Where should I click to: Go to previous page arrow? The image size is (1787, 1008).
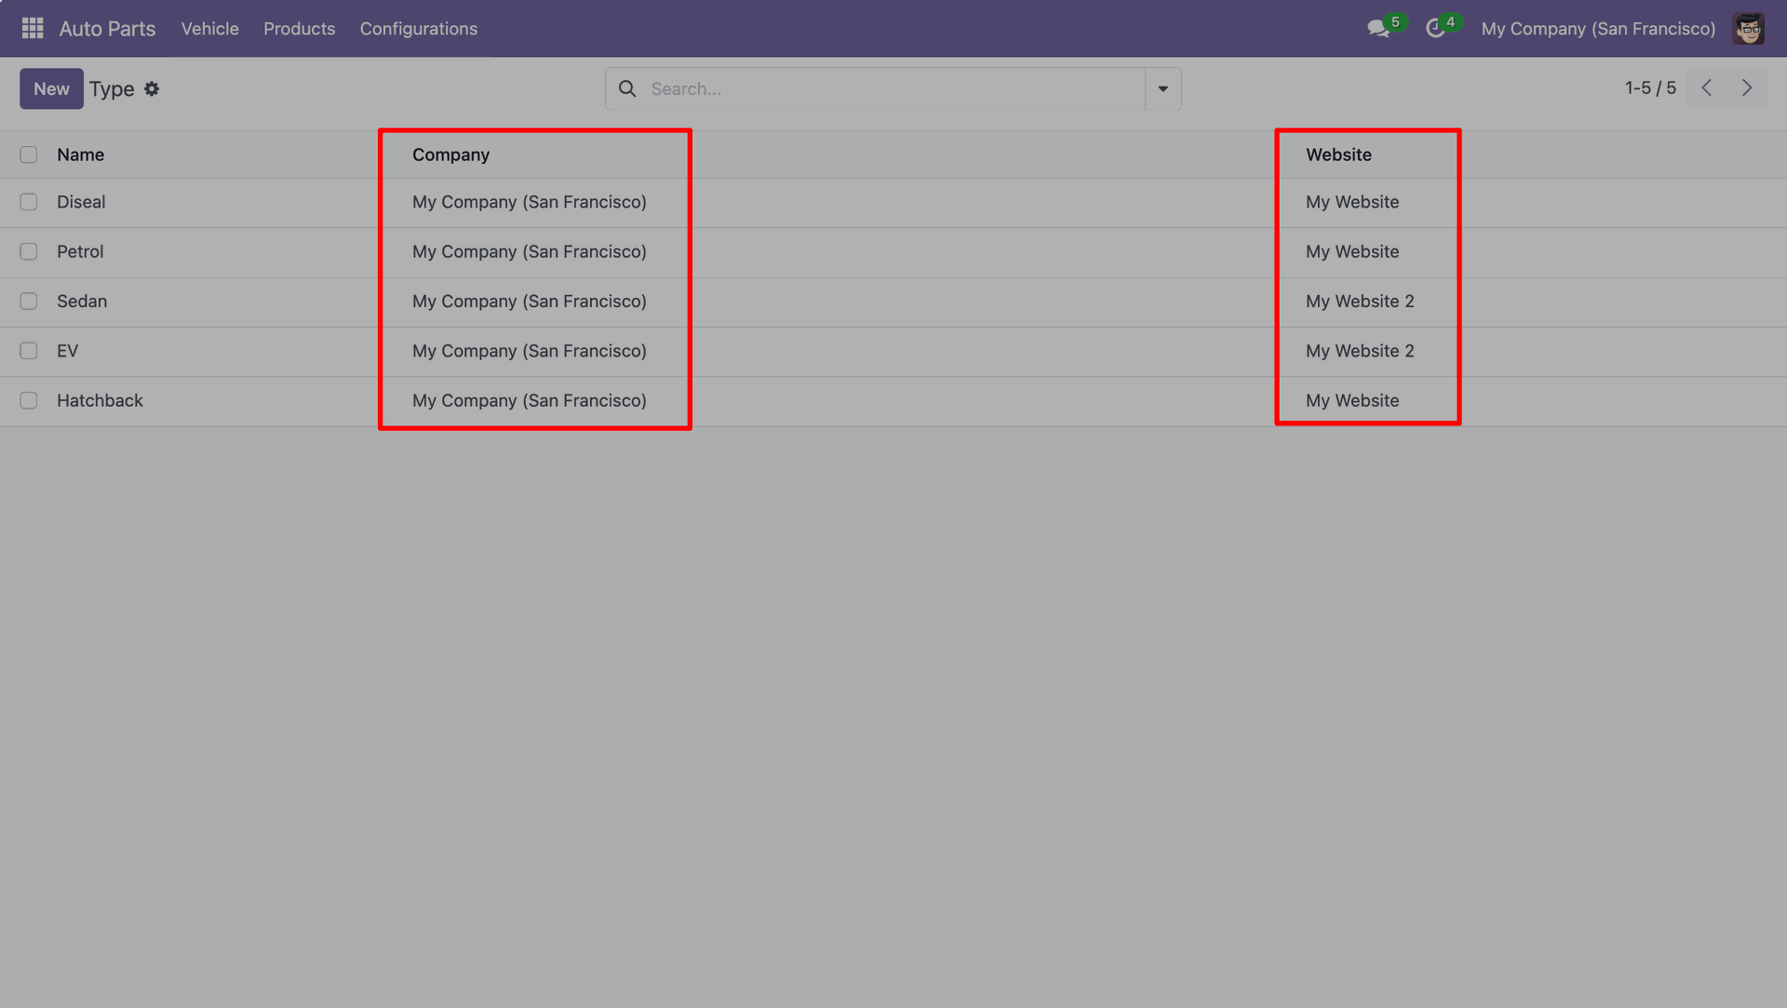tap(1706, 88)
